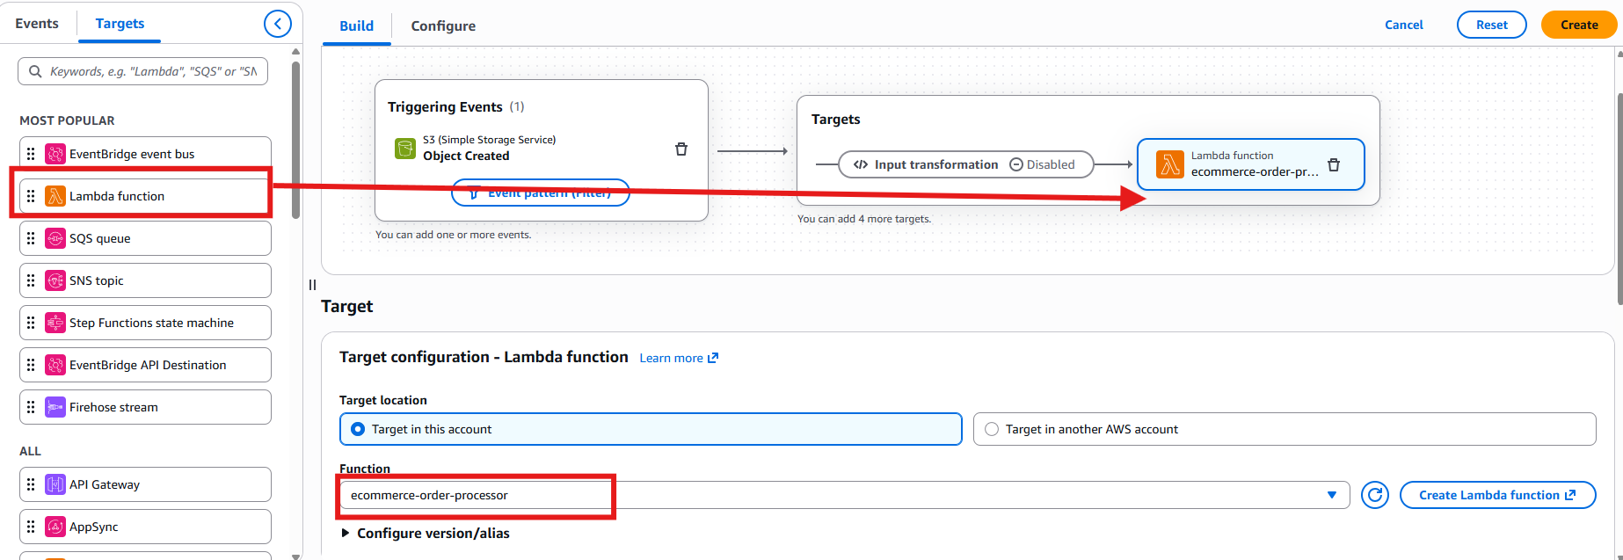
Task: Click the orange Create button
Action: coord(1578,25)
